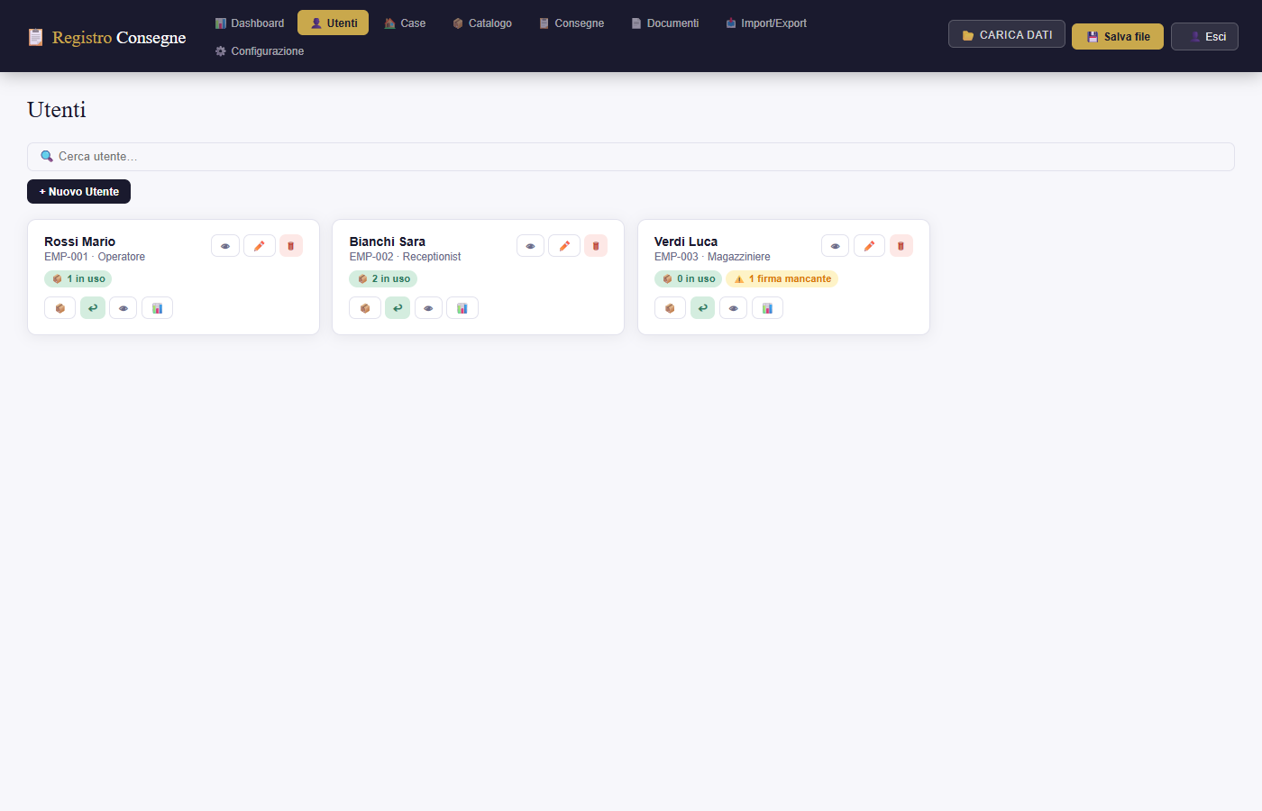Click the green return arrow for Bianchi Sara
This screenshot has height=811, width=1262.
point(398,308)
